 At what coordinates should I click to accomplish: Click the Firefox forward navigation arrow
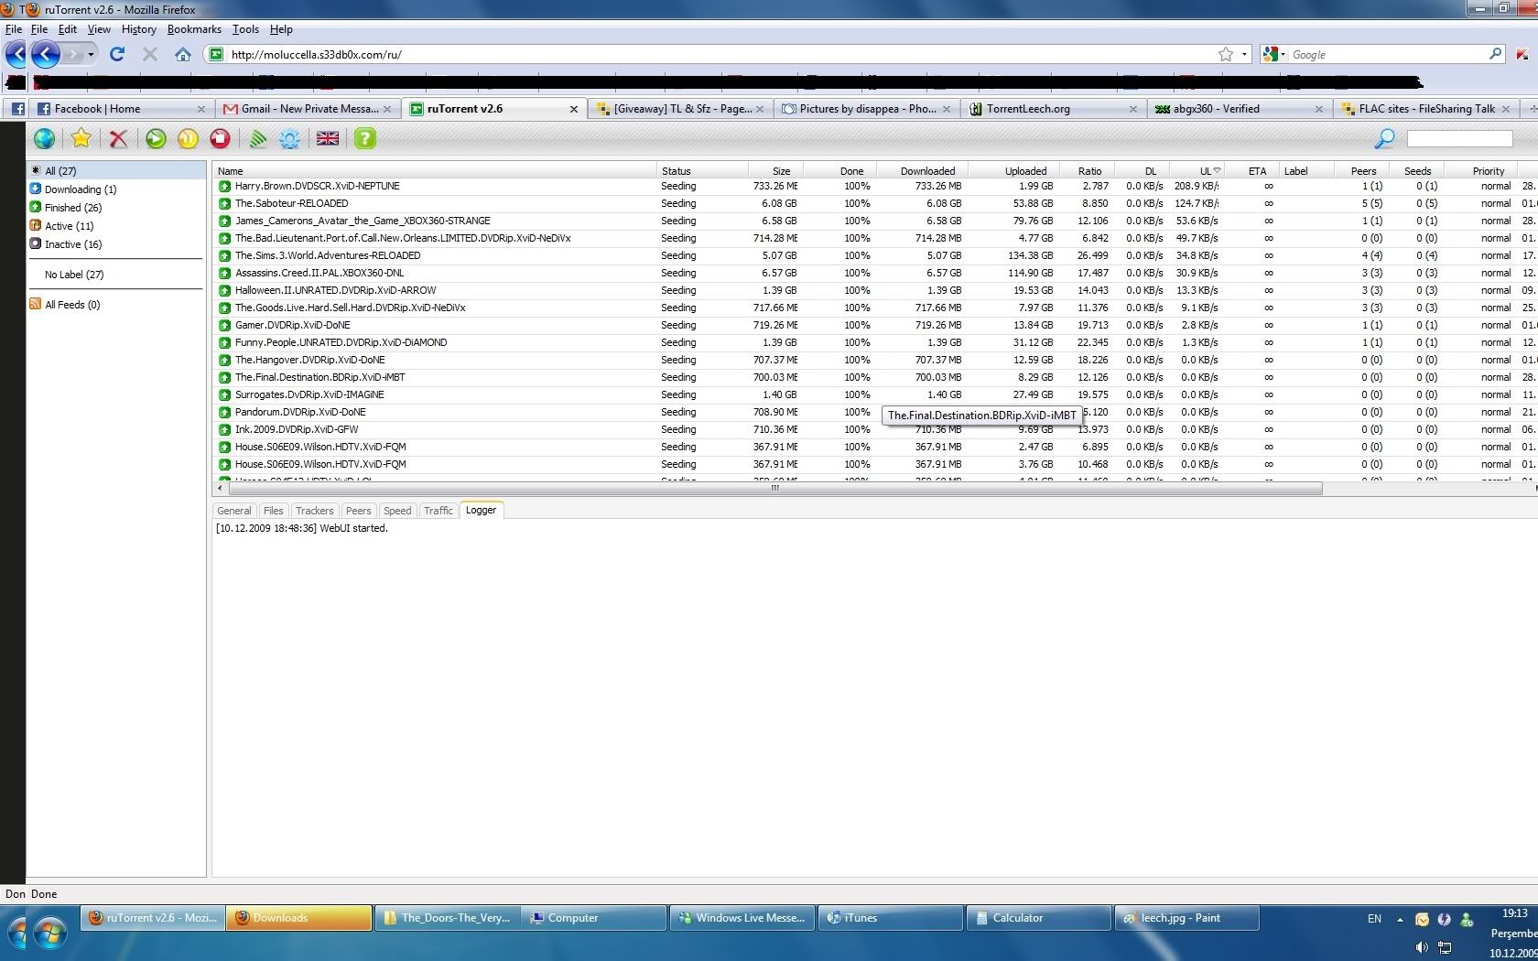(x=73, y=54)
